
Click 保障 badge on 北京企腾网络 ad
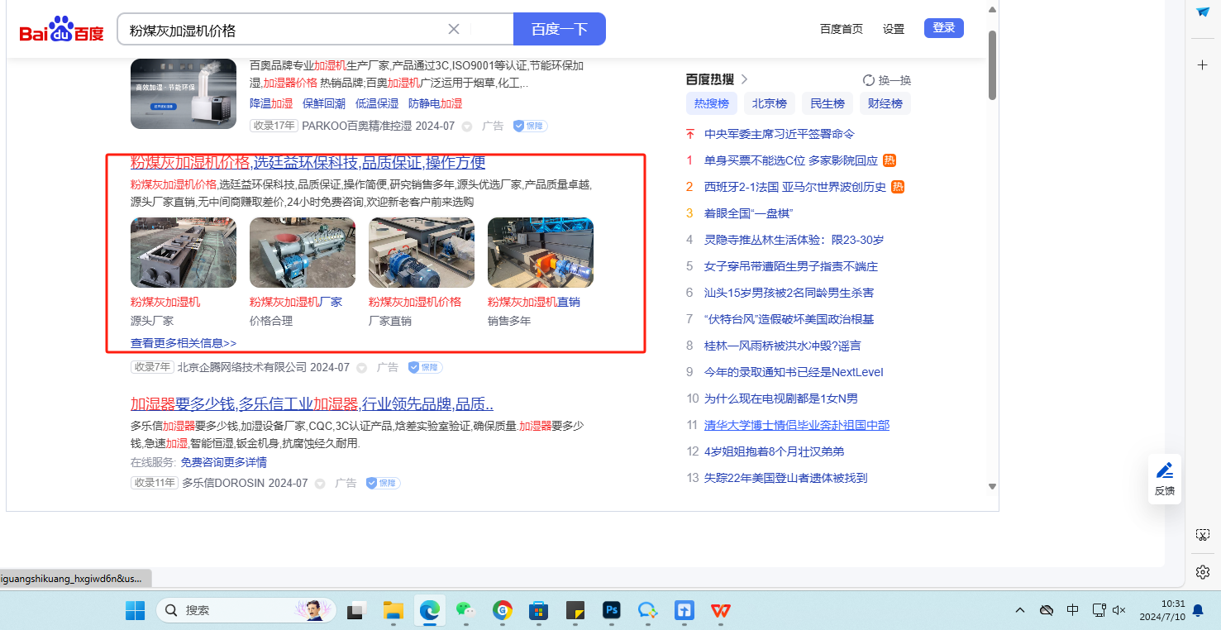[425, 367]
